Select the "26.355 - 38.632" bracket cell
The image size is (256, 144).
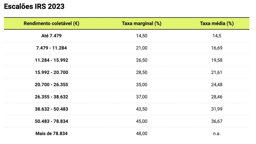click(51, 97)
